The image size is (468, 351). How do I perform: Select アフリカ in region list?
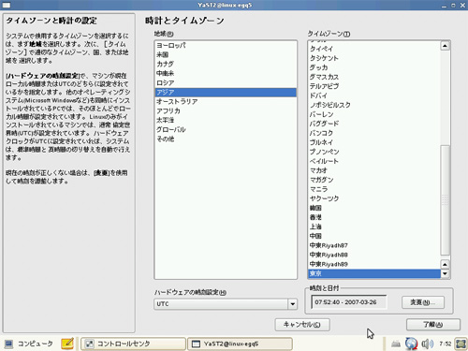[226, 111]
